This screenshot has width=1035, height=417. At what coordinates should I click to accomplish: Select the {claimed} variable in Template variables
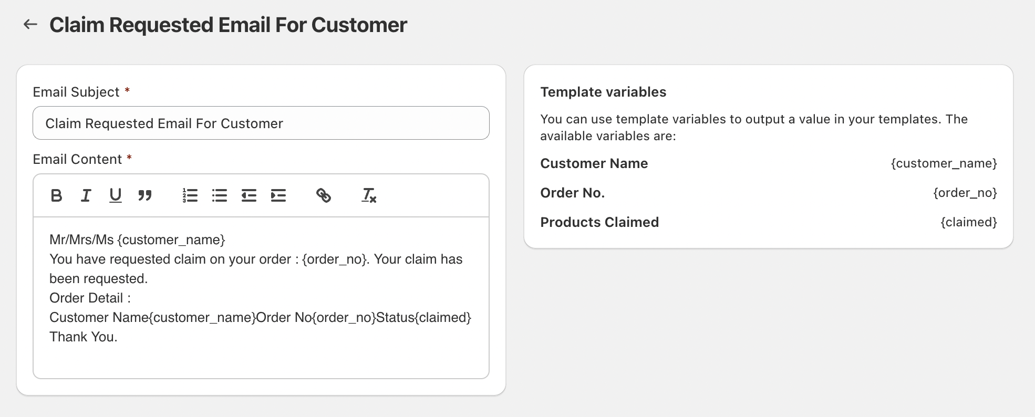point(968,222)
